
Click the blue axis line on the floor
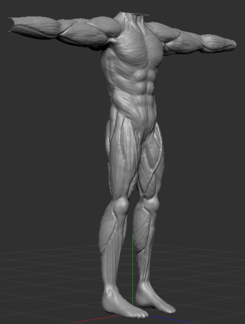pyautogui.click(x=170, y=319)
